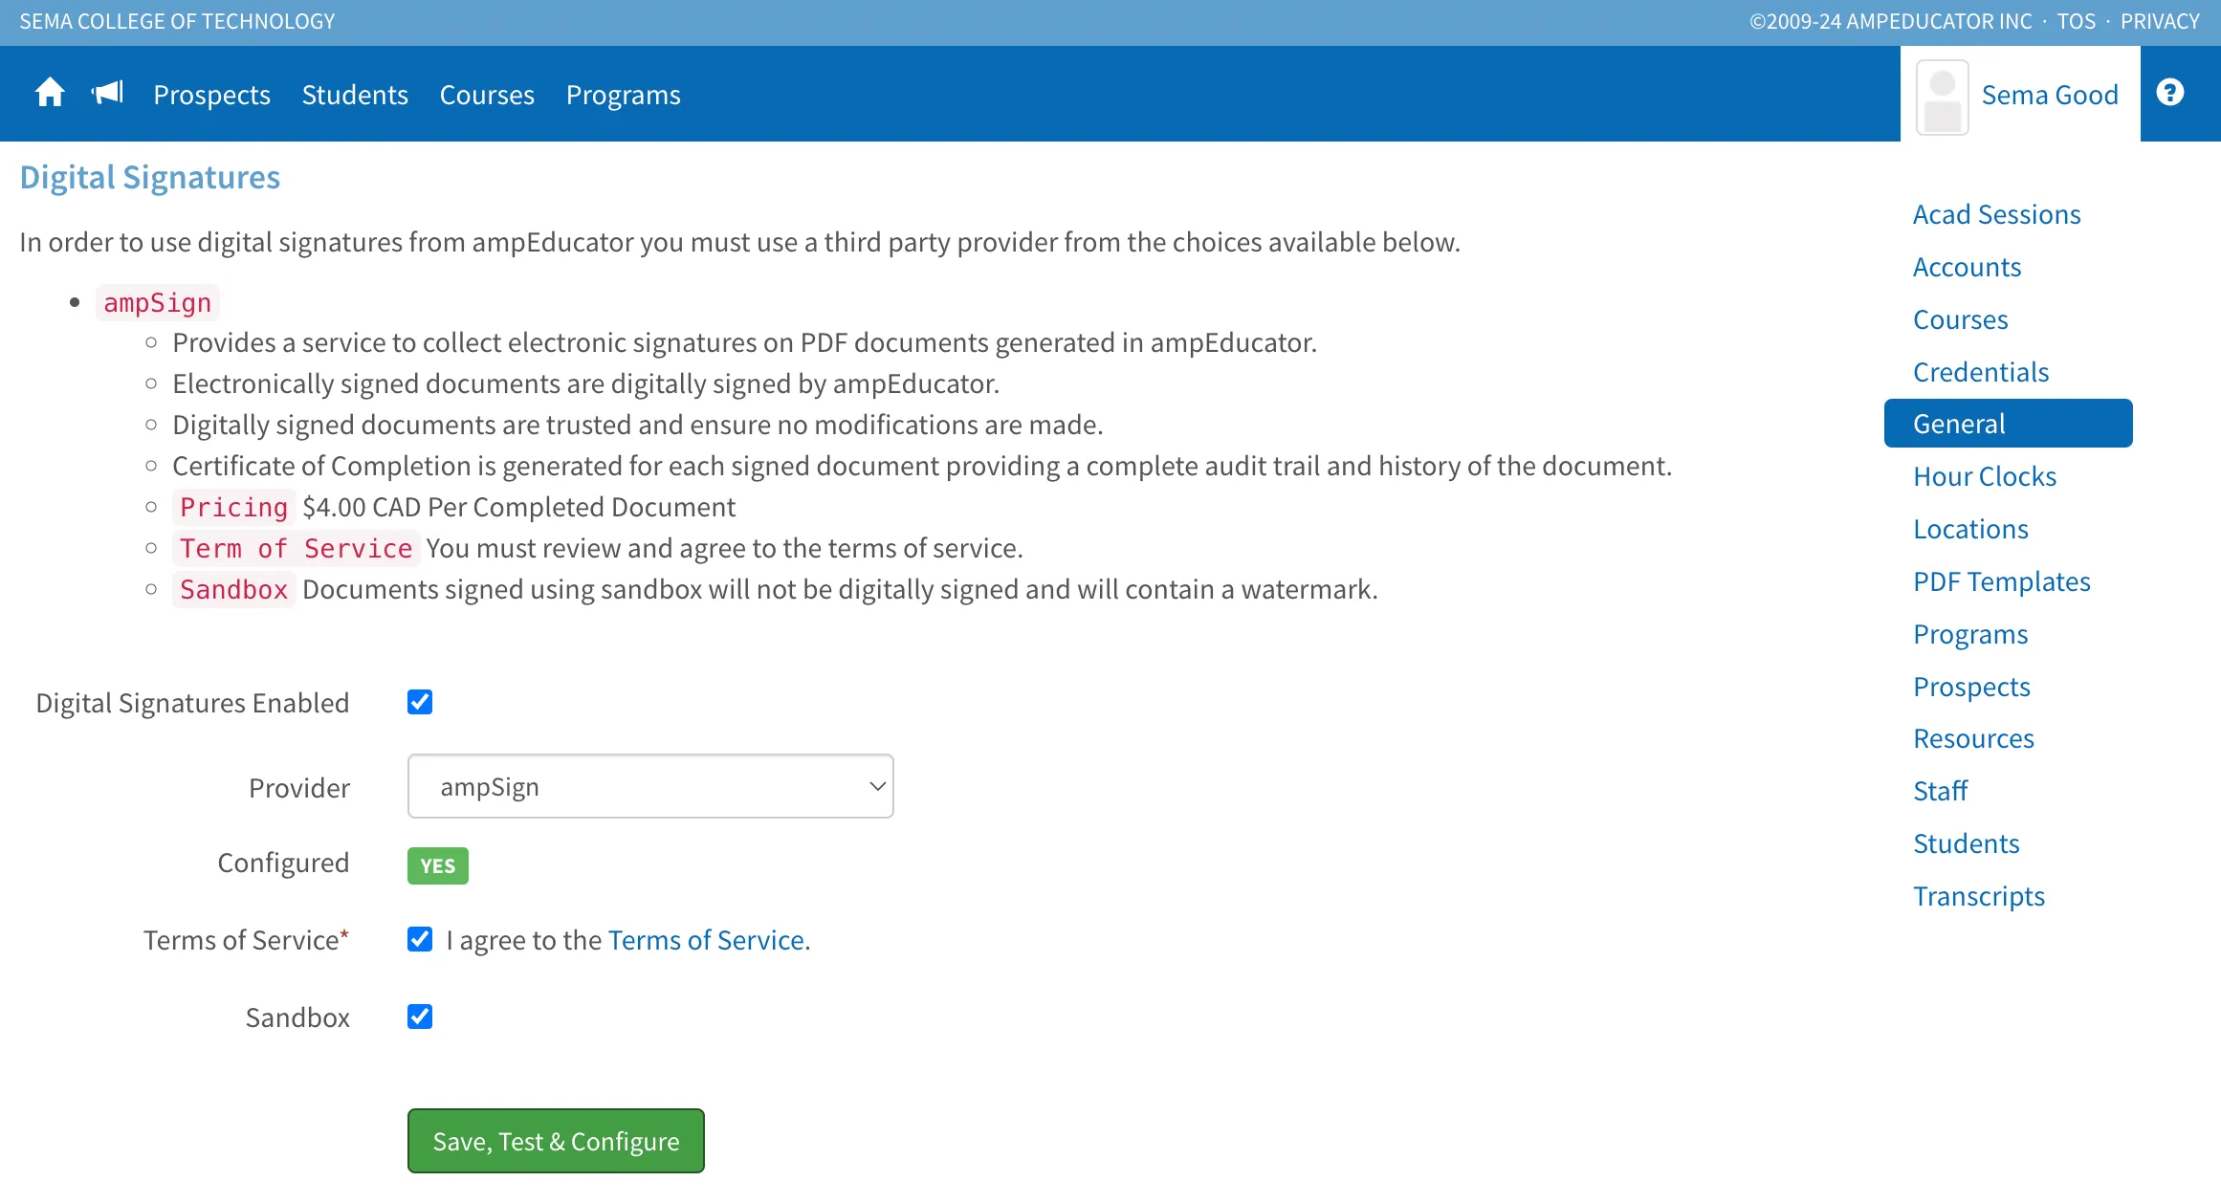Click the Term of Service code label
Viewport: 2221px width, 1203px height.
296,548
